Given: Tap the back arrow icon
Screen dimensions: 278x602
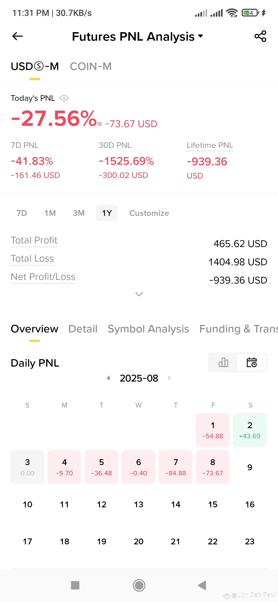Looking at the screenshot, I should point(18,36).
